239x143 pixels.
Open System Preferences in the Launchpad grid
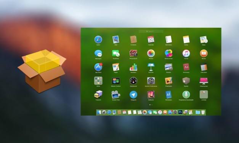151,81
